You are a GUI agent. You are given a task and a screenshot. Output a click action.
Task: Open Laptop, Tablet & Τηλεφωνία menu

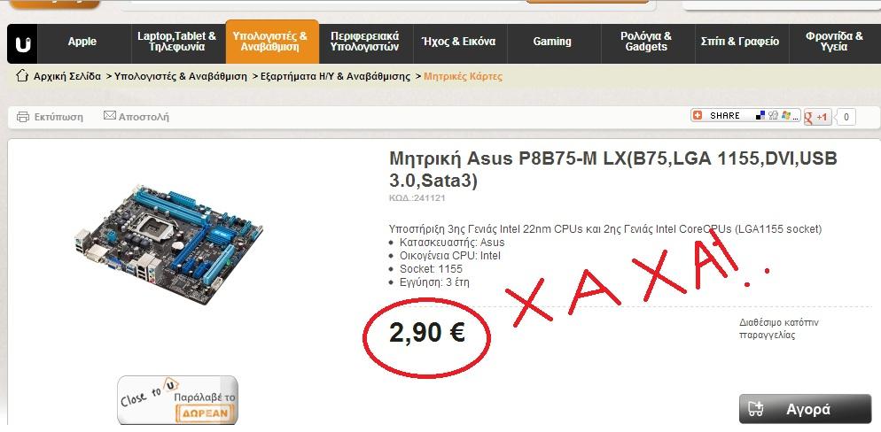[x=177, y=42]
